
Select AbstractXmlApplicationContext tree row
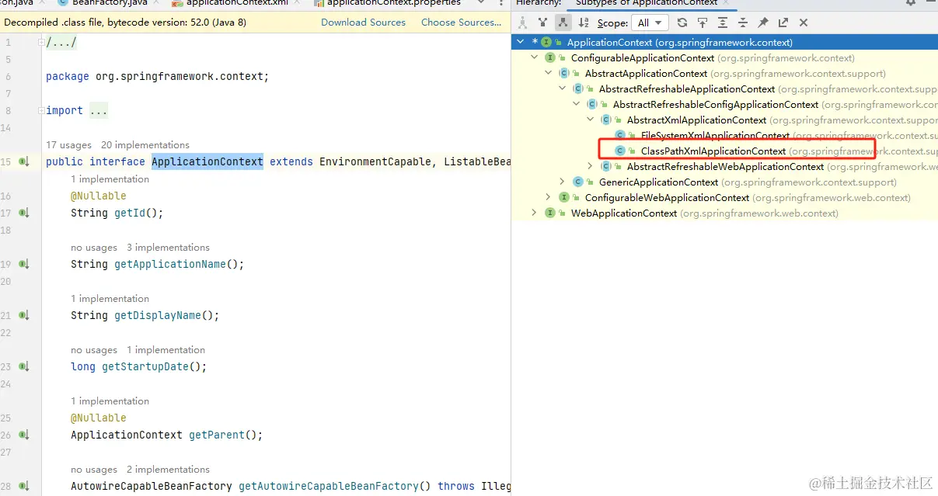coord(724,120)
